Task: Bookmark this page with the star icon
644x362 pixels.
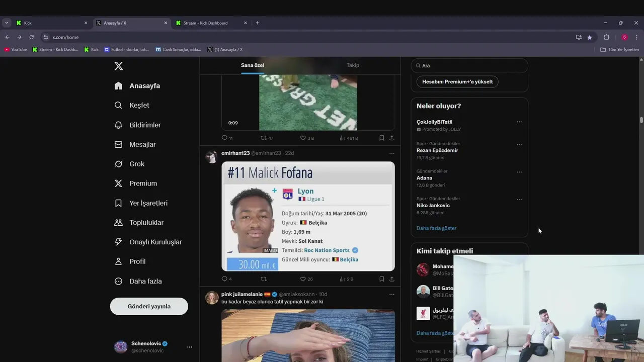Action: pos(590,37)
